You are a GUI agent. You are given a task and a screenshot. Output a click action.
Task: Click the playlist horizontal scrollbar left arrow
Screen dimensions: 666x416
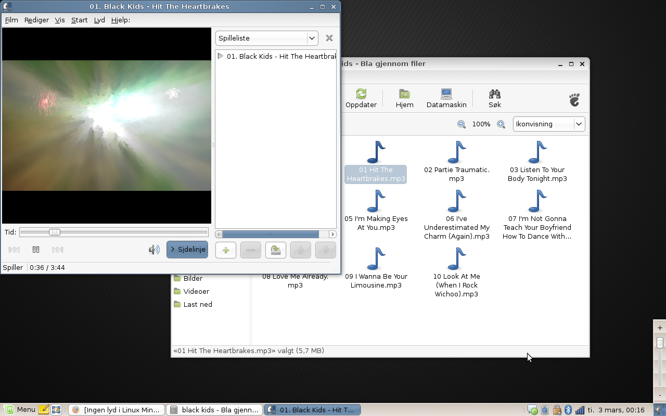point(219,234)
